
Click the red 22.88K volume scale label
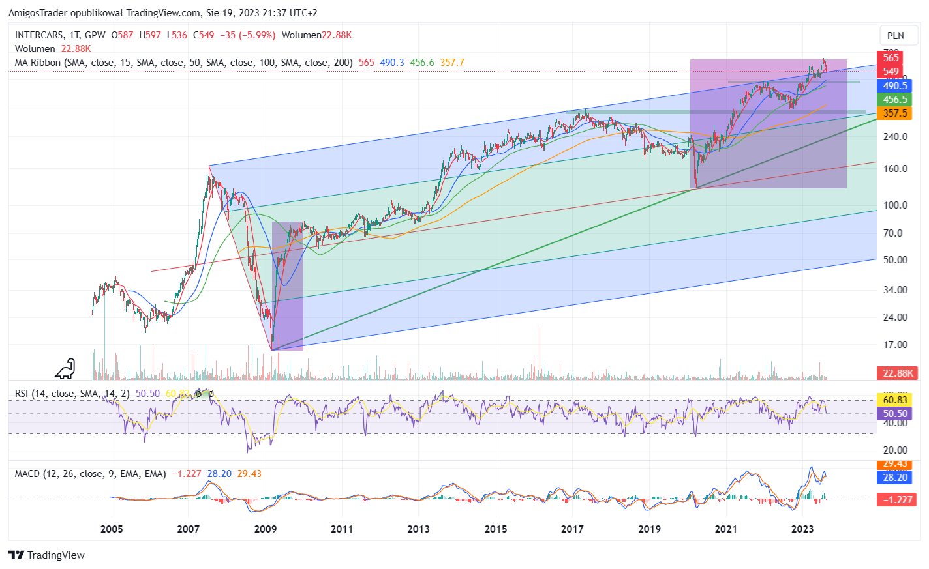pos(898,373)
